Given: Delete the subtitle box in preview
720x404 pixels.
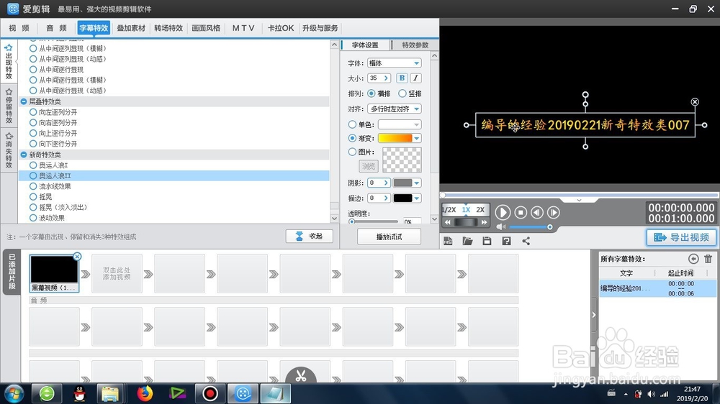Looking at the screenshot, I should [x=695, y=102].
